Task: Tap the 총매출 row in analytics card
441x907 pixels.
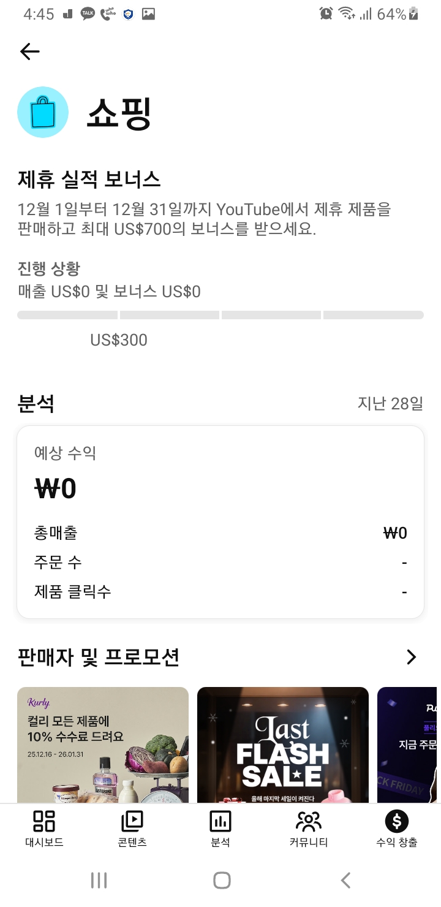Action: [x=221, y=533]
